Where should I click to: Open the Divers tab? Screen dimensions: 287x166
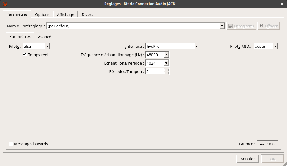87,15
